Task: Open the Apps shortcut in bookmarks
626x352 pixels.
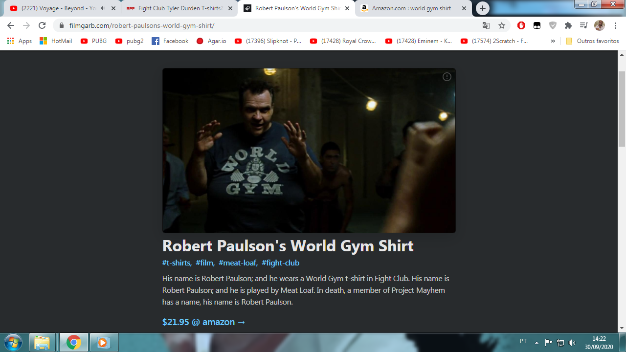Action: (20, 41)
